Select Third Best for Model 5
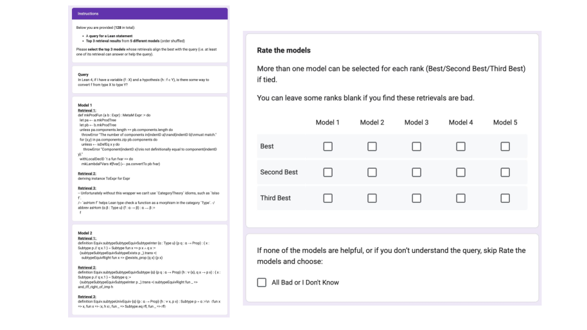 [505, 198]
